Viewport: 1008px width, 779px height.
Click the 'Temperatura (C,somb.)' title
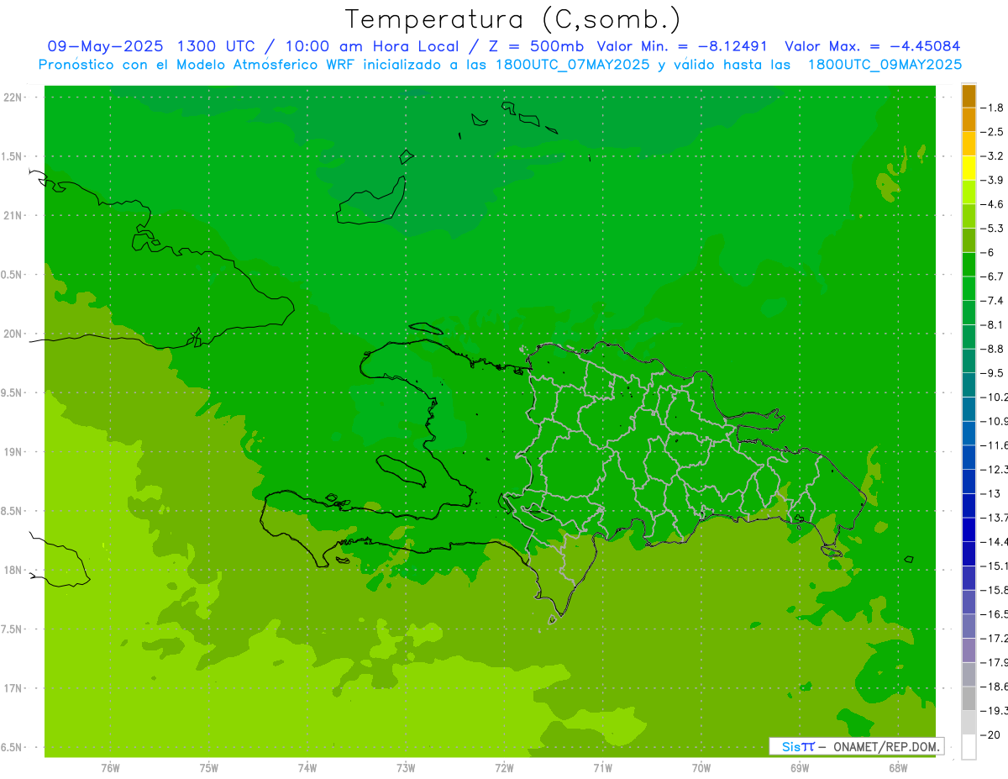512,19
